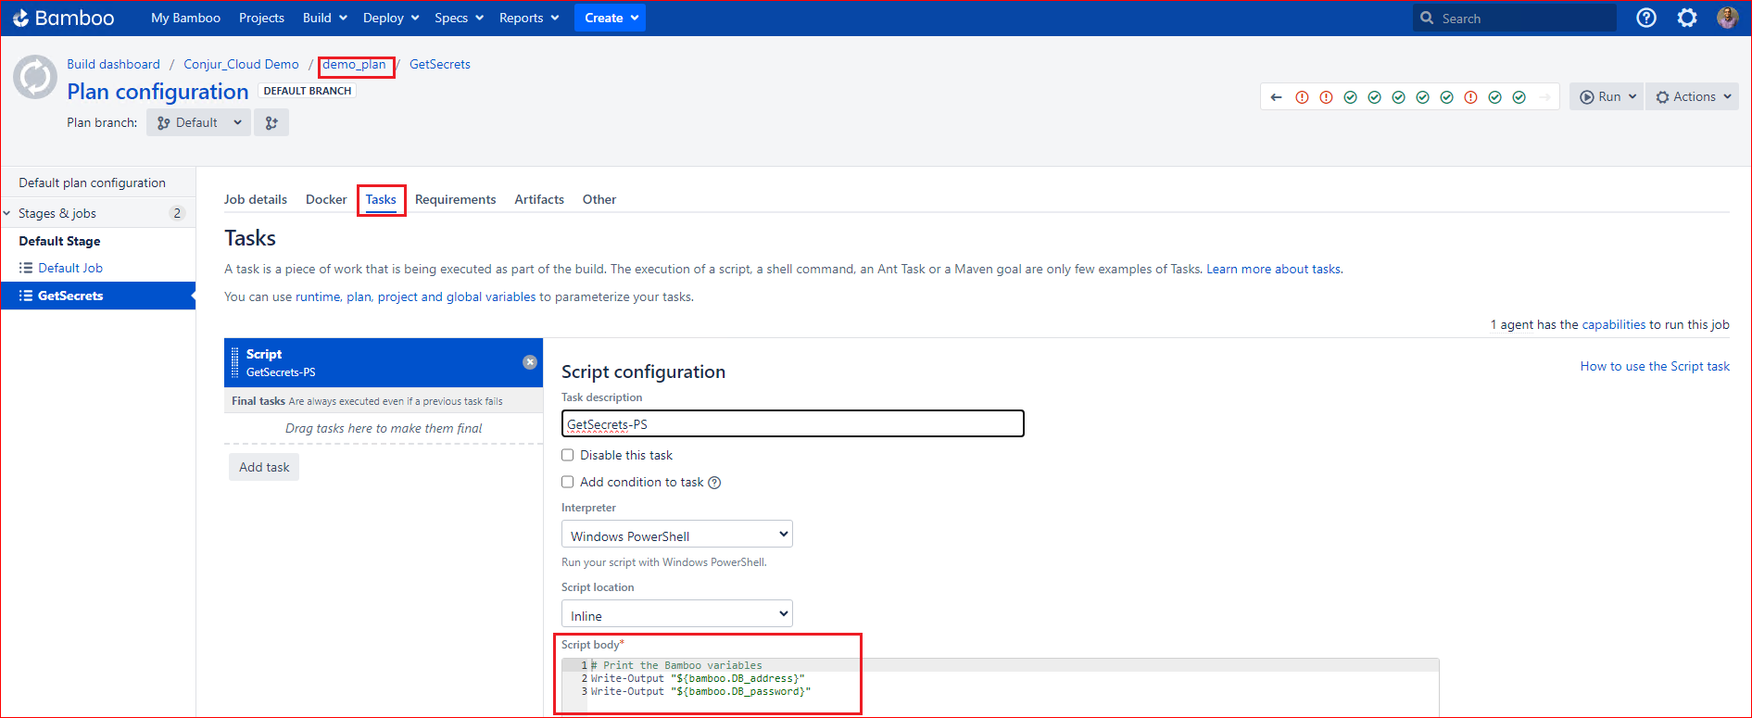The image size is (1752, 718).
Task: Select the GetSecrets job in the sidebar
Action: (x=98, y=296)
